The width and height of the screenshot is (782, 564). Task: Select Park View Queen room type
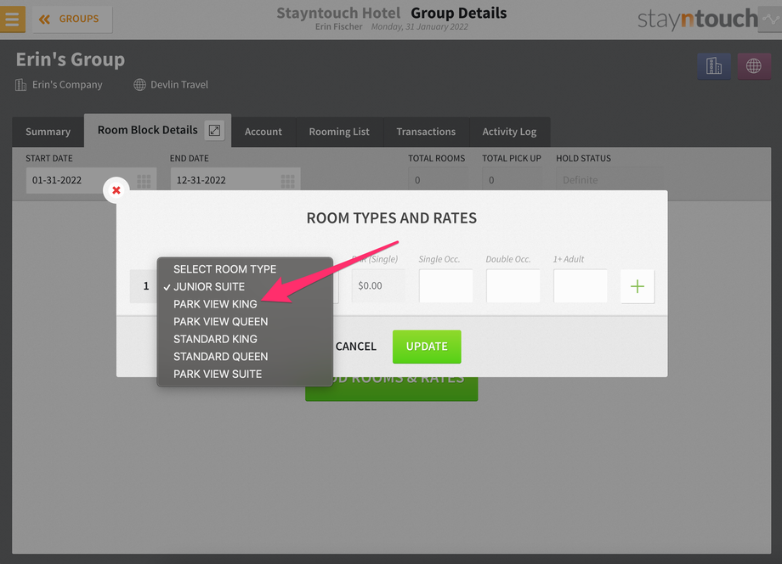pyautogui.click(x=245, y=321)
